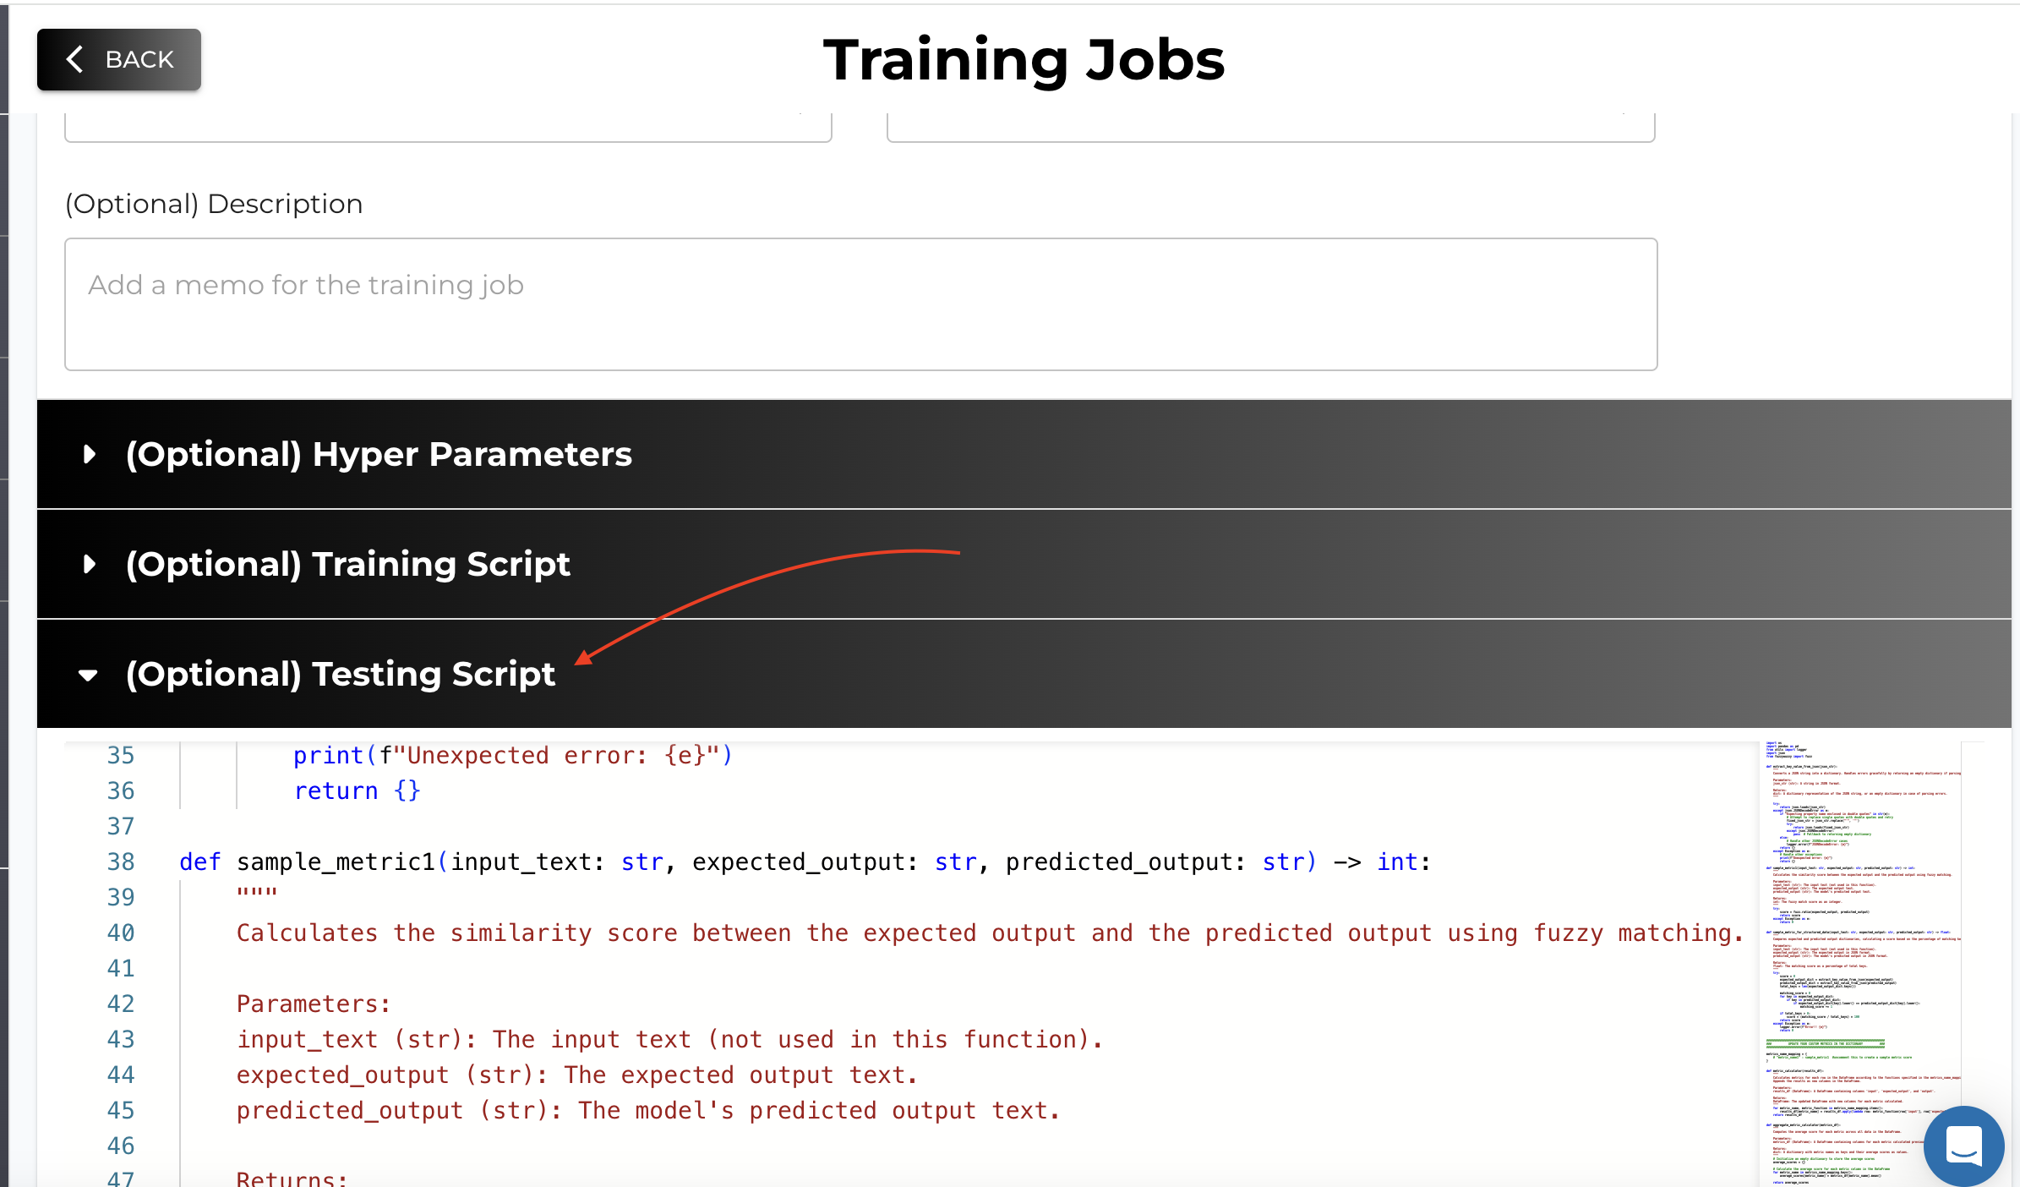Click the 'return {}' code line
2020x1187 pixels.
click(x=357, y=790)
